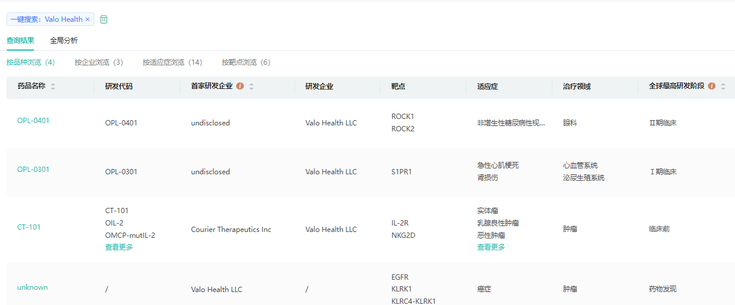Click truncated indication 非增生性糖尿病性视...

(511, 123)
